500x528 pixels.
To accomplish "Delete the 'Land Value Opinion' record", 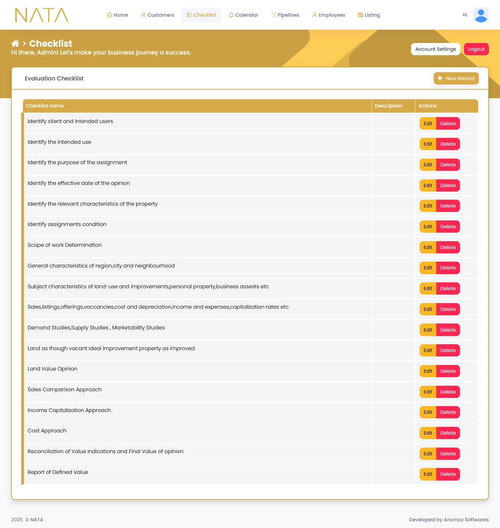I will [448, 371].
